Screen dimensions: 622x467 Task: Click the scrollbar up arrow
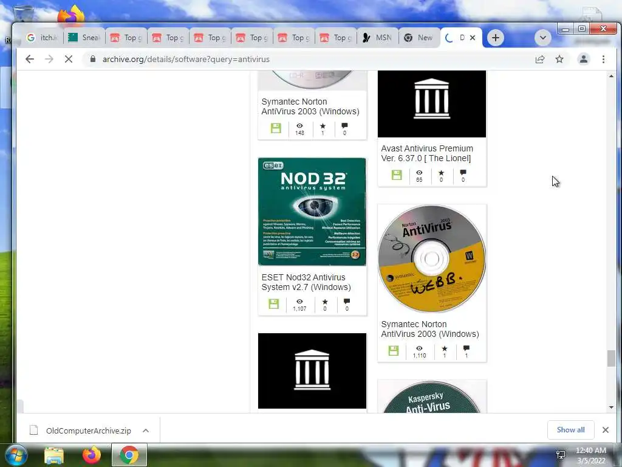click(x=611, y=76)
